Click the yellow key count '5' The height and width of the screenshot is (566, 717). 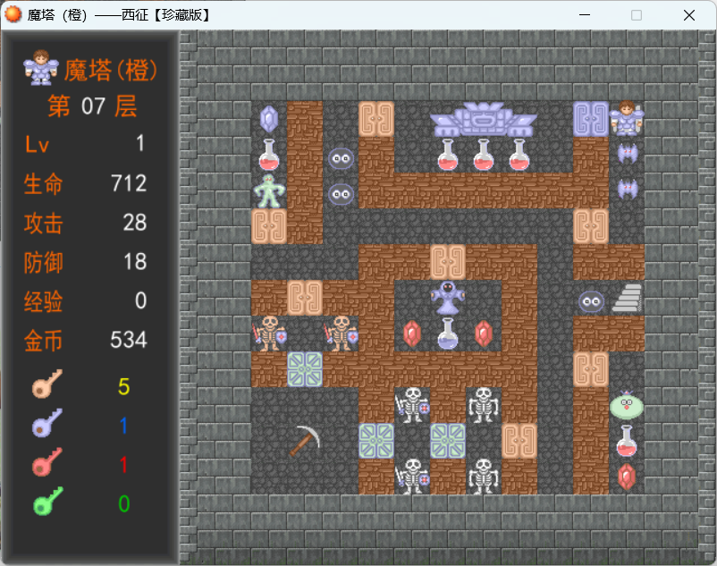124,387
